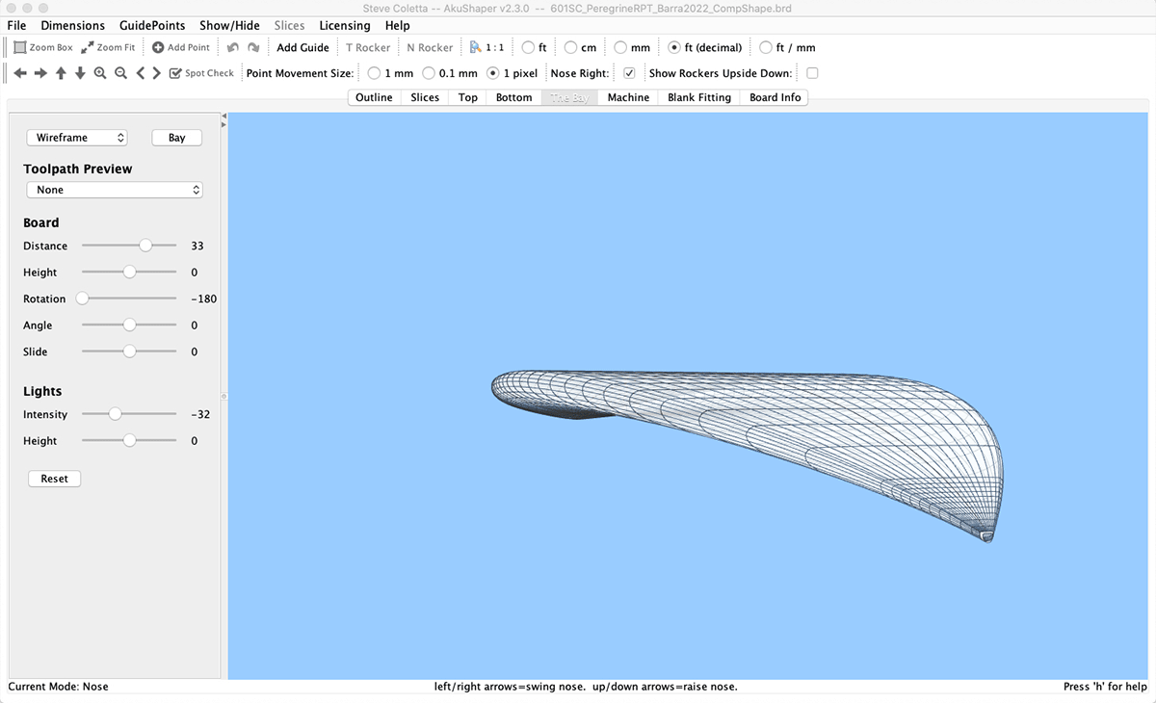Click the Board Angle slider
The width and height of the screenshot is (1156, 703).
point(129,325)
